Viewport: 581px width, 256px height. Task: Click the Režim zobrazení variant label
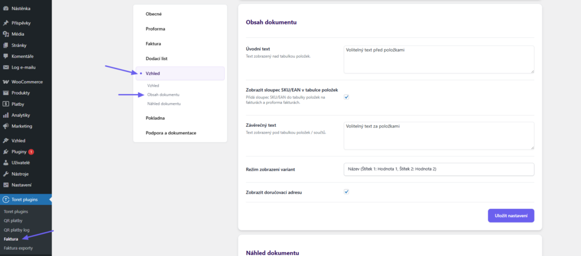click(x=271, y=169)
